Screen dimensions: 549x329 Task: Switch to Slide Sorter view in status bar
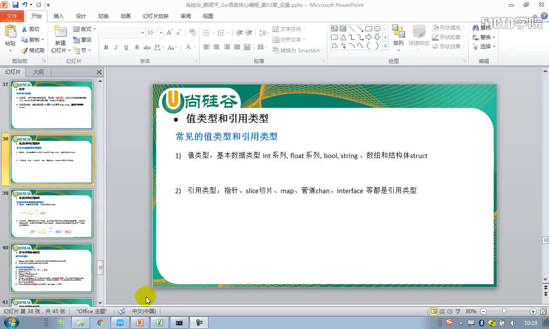click(442, 311)
